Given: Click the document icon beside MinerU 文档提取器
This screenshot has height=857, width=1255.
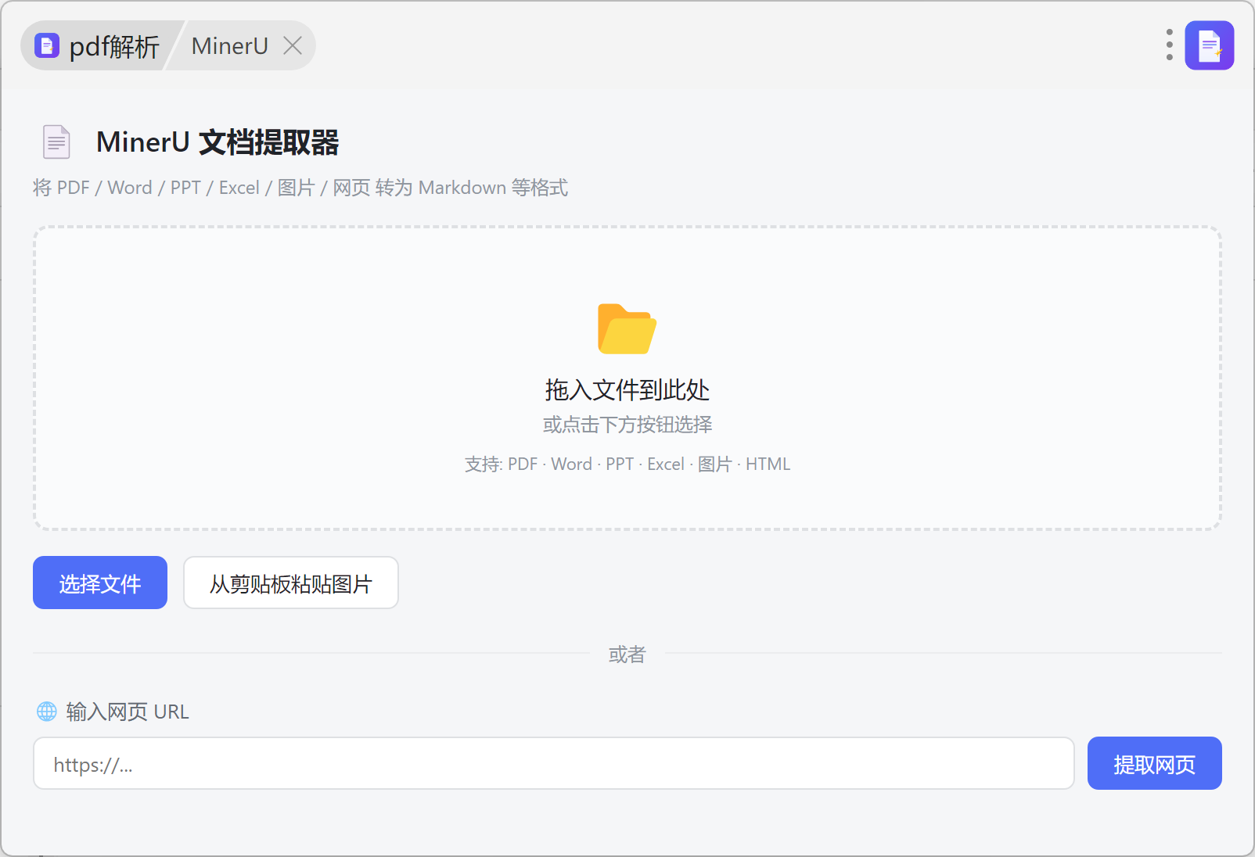Looking at the screenshot, I should pyautogui.click(x=56, y=142).
